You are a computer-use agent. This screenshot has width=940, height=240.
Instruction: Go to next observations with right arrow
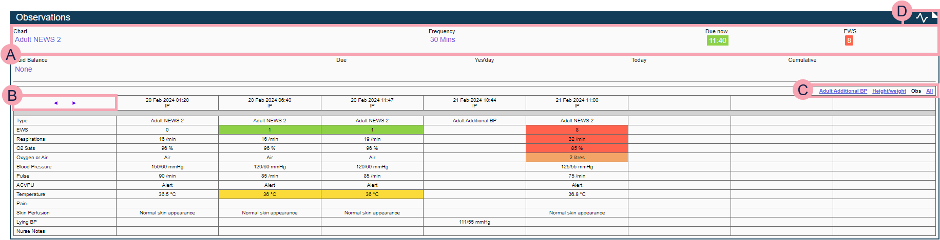[74, 103]
